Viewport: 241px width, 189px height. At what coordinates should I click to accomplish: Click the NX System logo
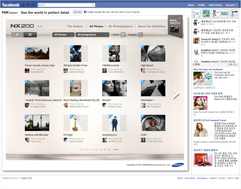(10, 13)
